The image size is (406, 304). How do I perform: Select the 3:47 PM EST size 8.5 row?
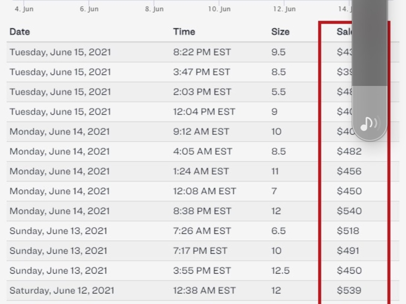(203, 72)
